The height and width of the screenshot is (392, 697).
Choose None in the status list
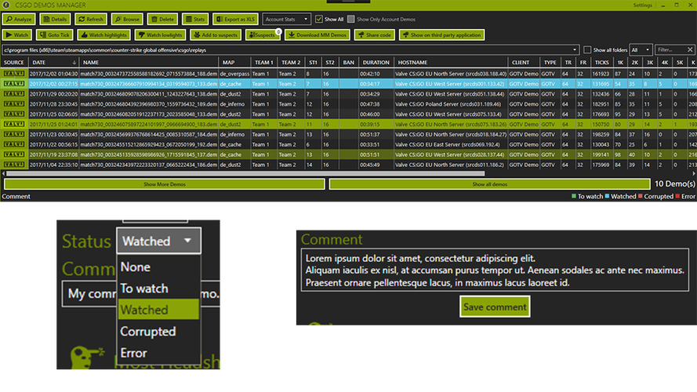[158, 267]
